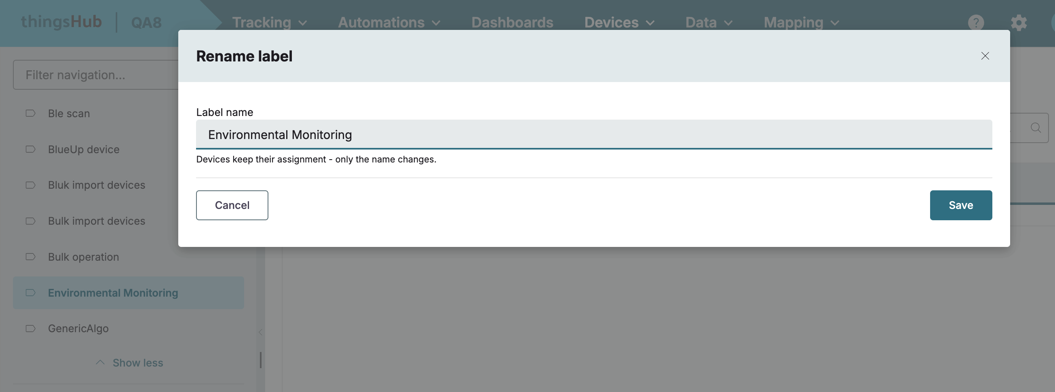
Task: Click the Automations dropdown chevron
Action: 436,23
